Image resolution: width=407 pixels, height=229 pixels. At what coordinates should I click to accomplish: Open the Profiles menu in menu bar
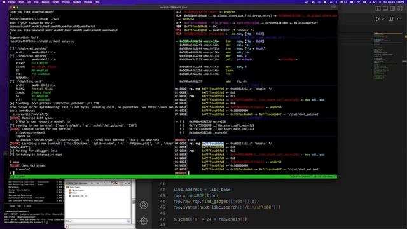click(66, 2)
